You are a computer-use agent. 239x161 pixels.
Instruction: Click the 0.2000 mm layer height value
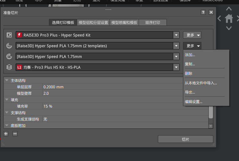54,87
